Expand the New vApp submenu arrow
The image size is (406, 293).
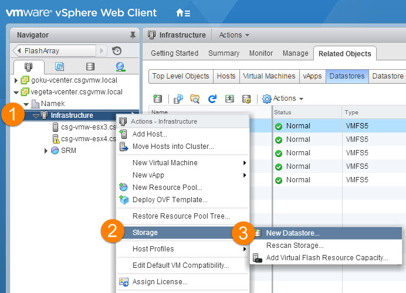click(x=245, y=175)
